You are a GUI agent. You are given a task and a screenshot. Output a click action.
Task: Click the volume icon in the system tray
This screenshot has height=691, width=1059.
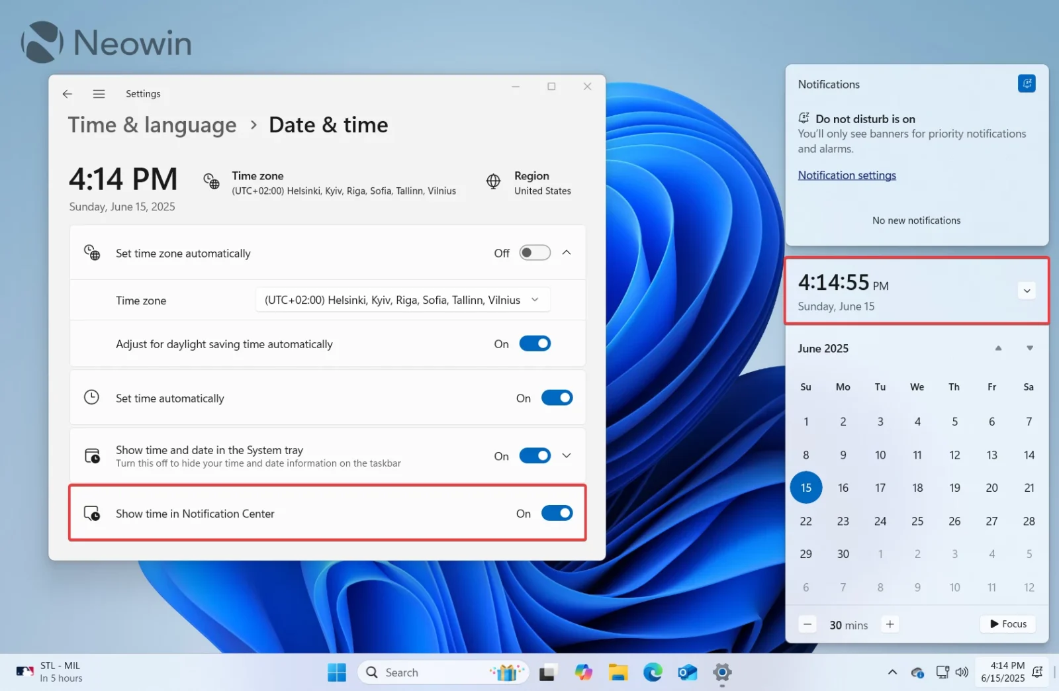[x=962, y=672]
